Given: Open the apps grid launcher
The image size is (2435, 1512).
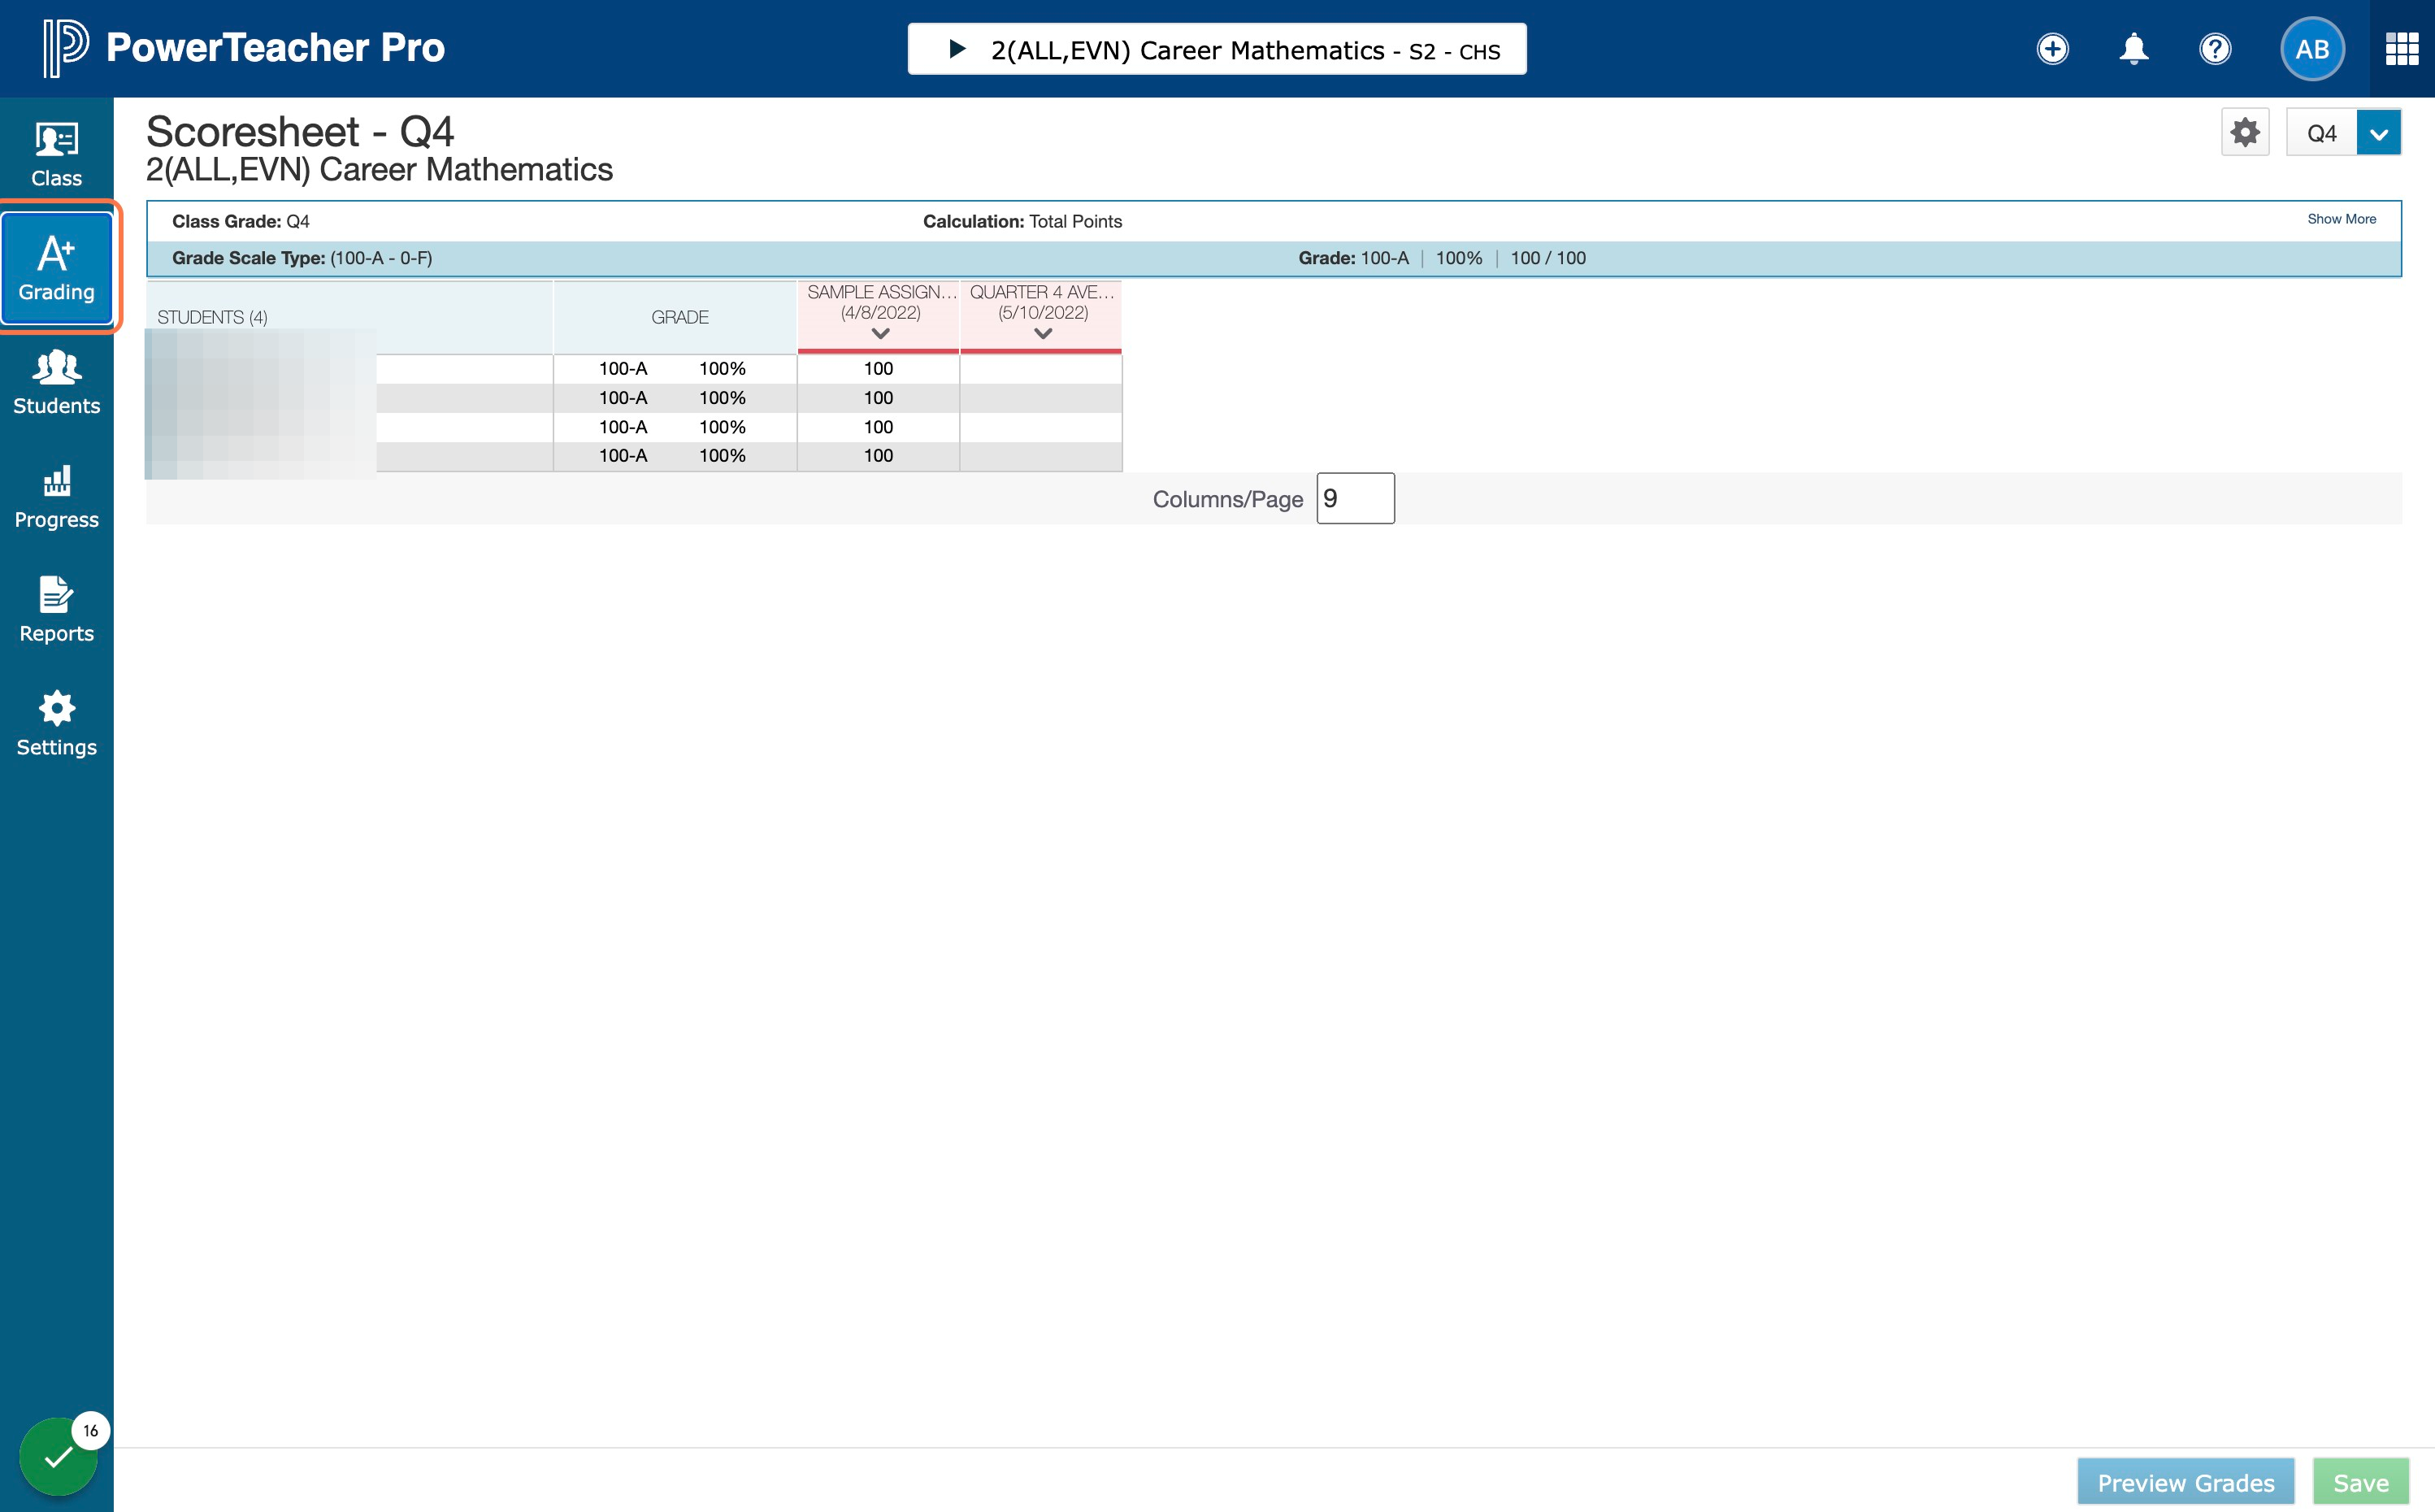Looking at the screenshot, I should coord(2402,49).
